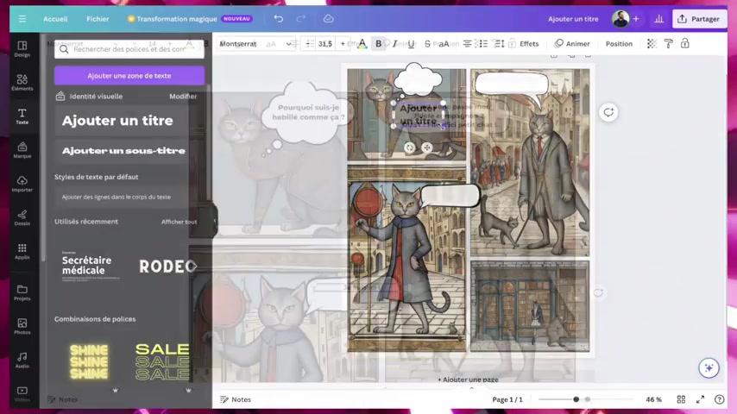
Task: Focus the font search field
Action: pos(129,49)
